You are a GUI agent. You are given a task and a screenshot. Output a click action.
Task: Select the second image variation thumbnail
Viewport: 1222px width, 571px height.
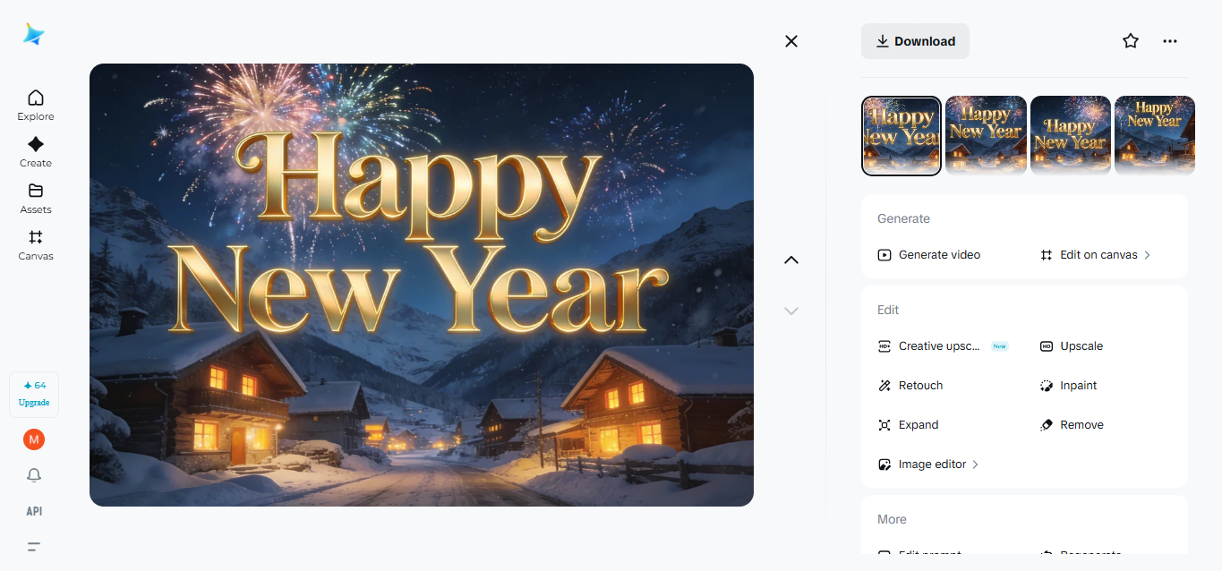(986, 135)
